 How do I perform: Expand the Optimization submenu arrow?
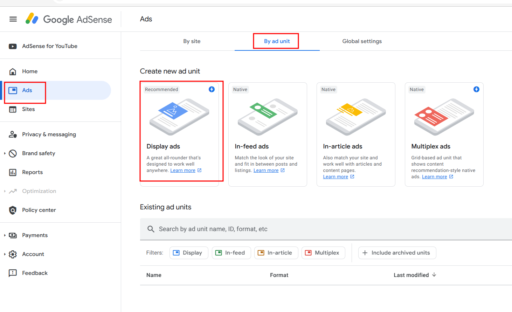(x=5, y=191)
